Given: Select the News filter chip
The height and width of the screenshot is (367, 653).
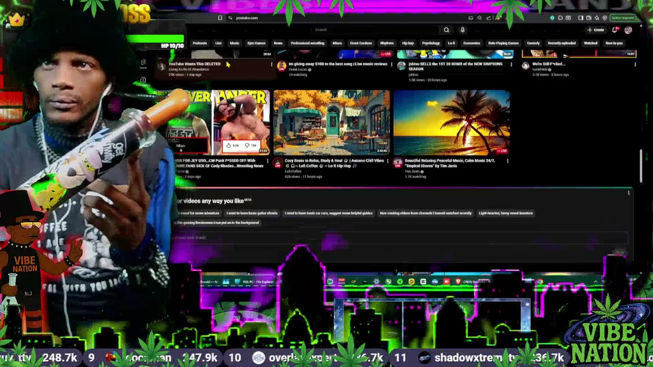Looking at the screenshot, I should 278,43.
